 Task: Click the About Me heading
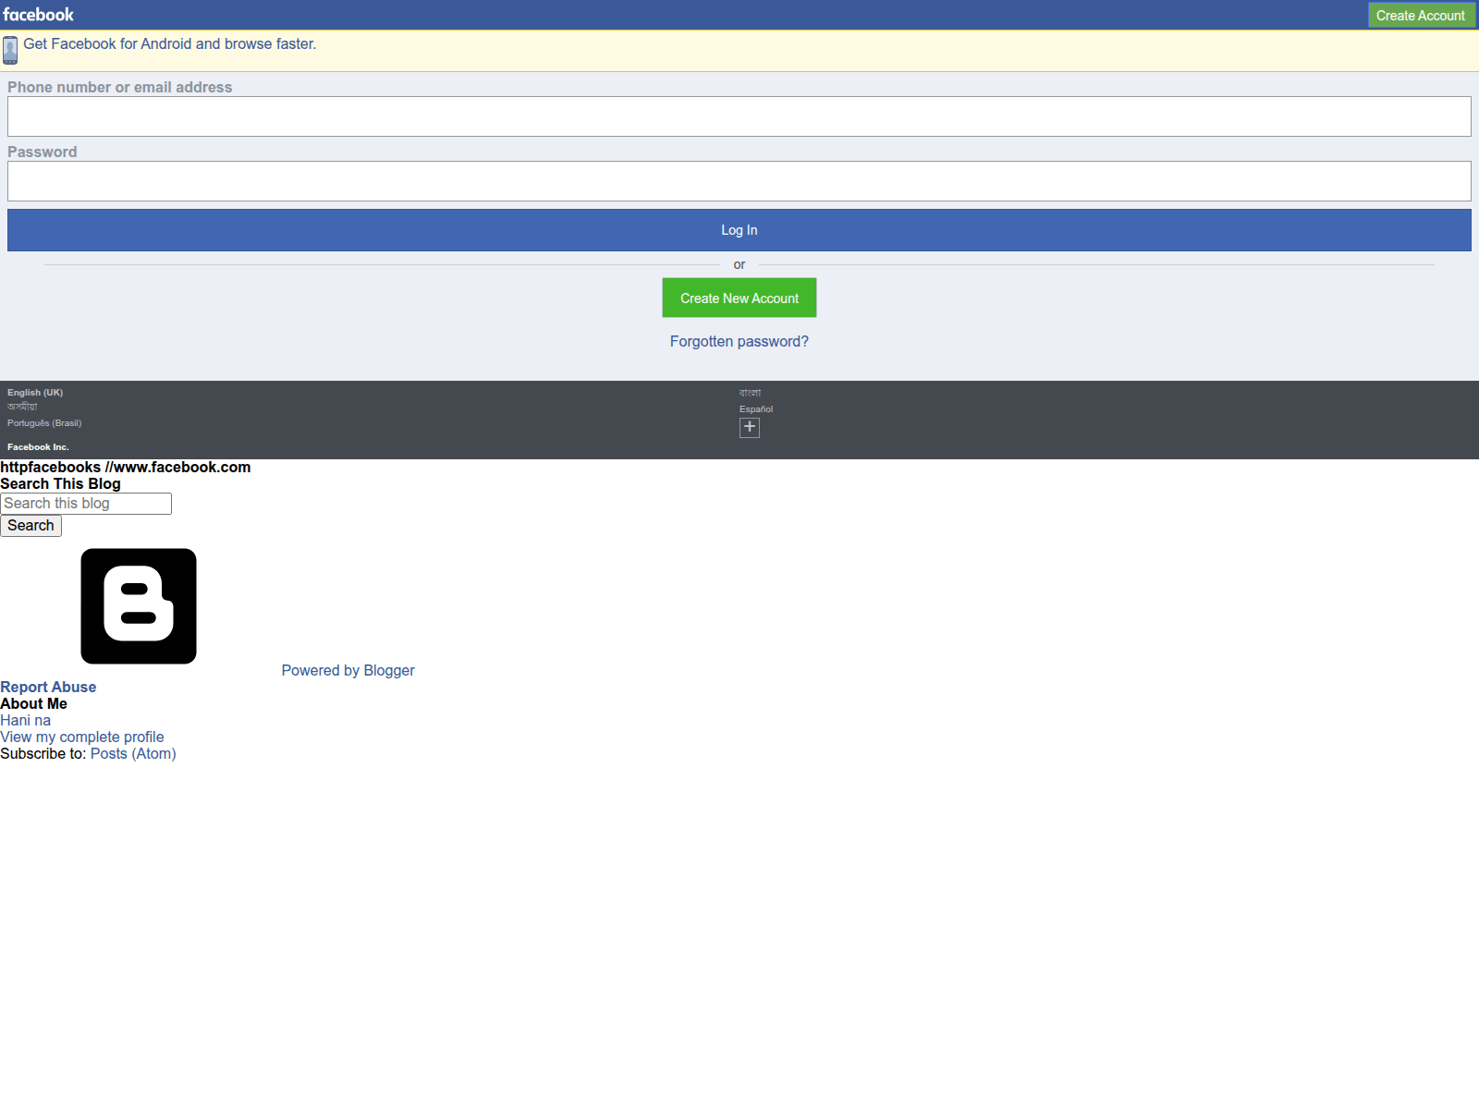[x=33, y=703]
